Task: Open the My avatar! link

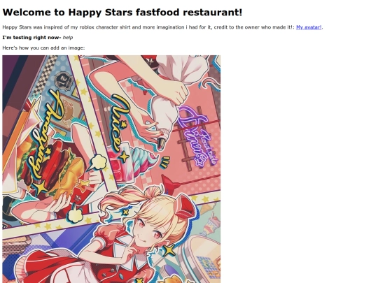Action: (x=309, y=27)
